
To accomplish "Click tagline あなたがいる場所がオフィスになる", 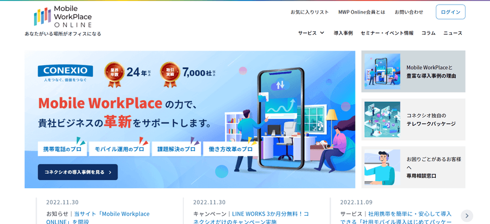I will pos(63,34).
